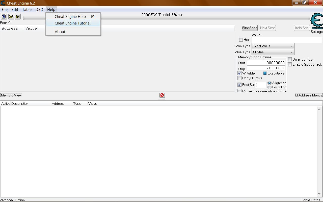Click the Undo Scan button
This screenshot has height=202, width=323.
coord(302,28)
